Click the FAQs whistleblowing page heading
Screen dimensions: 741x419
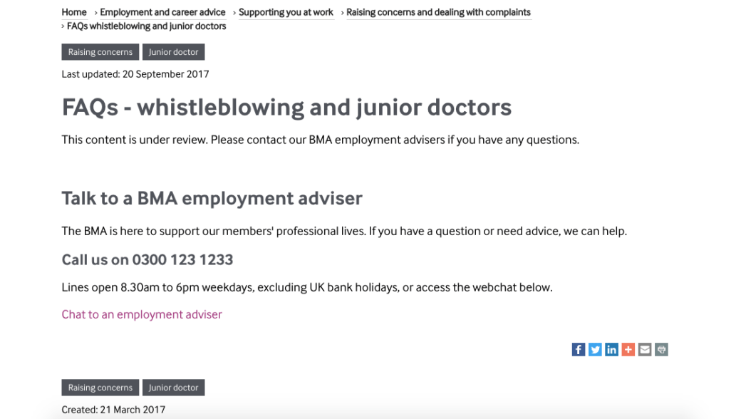[286, 107]
